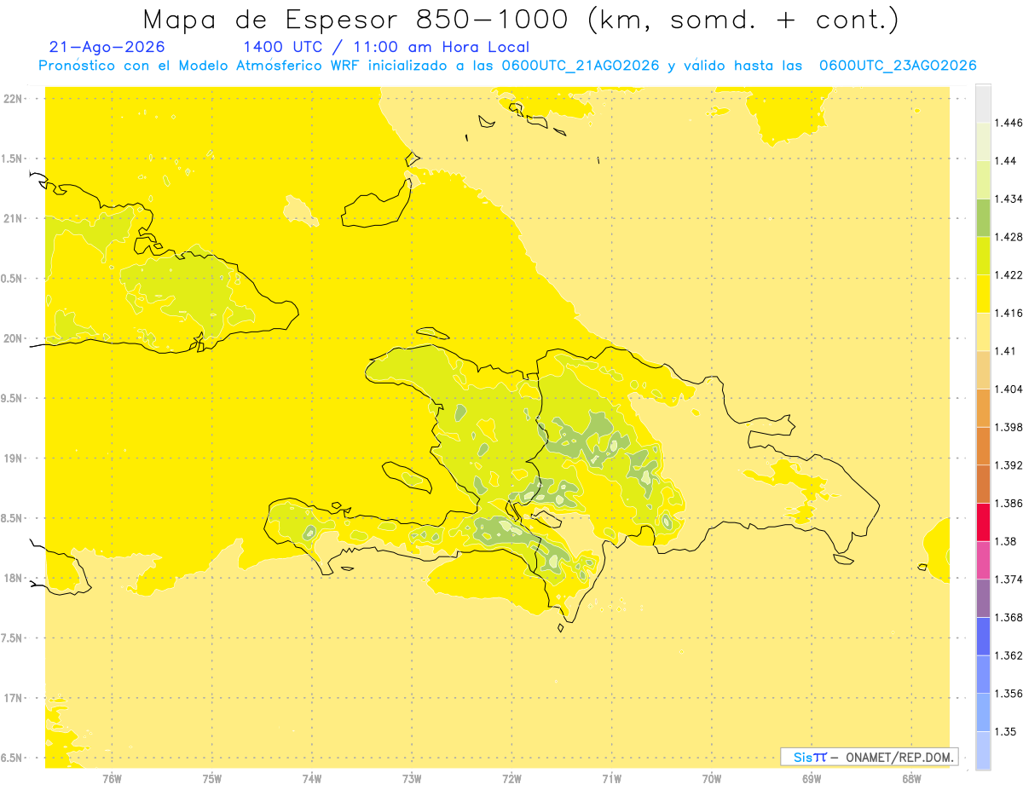Image resolution: width=1023 pixels, height=790 pixels.
Task: Click the 1.368 colorbar value
Action: pos(1008,617)
